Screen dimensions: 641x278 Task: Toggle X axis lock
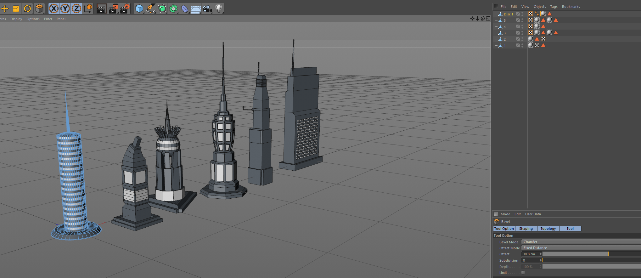[54, 9]
